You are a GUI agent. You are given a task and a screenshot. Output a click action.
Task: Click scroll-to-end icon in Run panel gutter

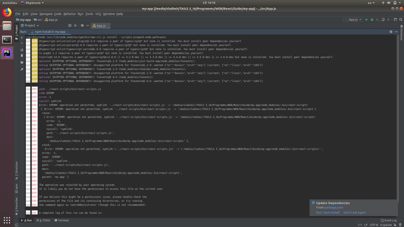[x=22, y=50]
